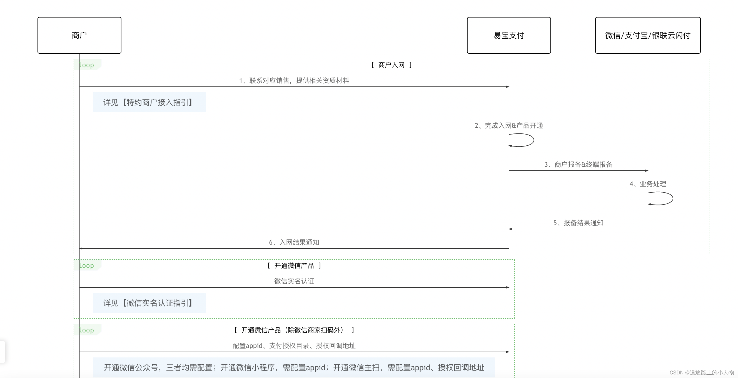
Task: Click the 商户 participant box
Action: point(79,35)
